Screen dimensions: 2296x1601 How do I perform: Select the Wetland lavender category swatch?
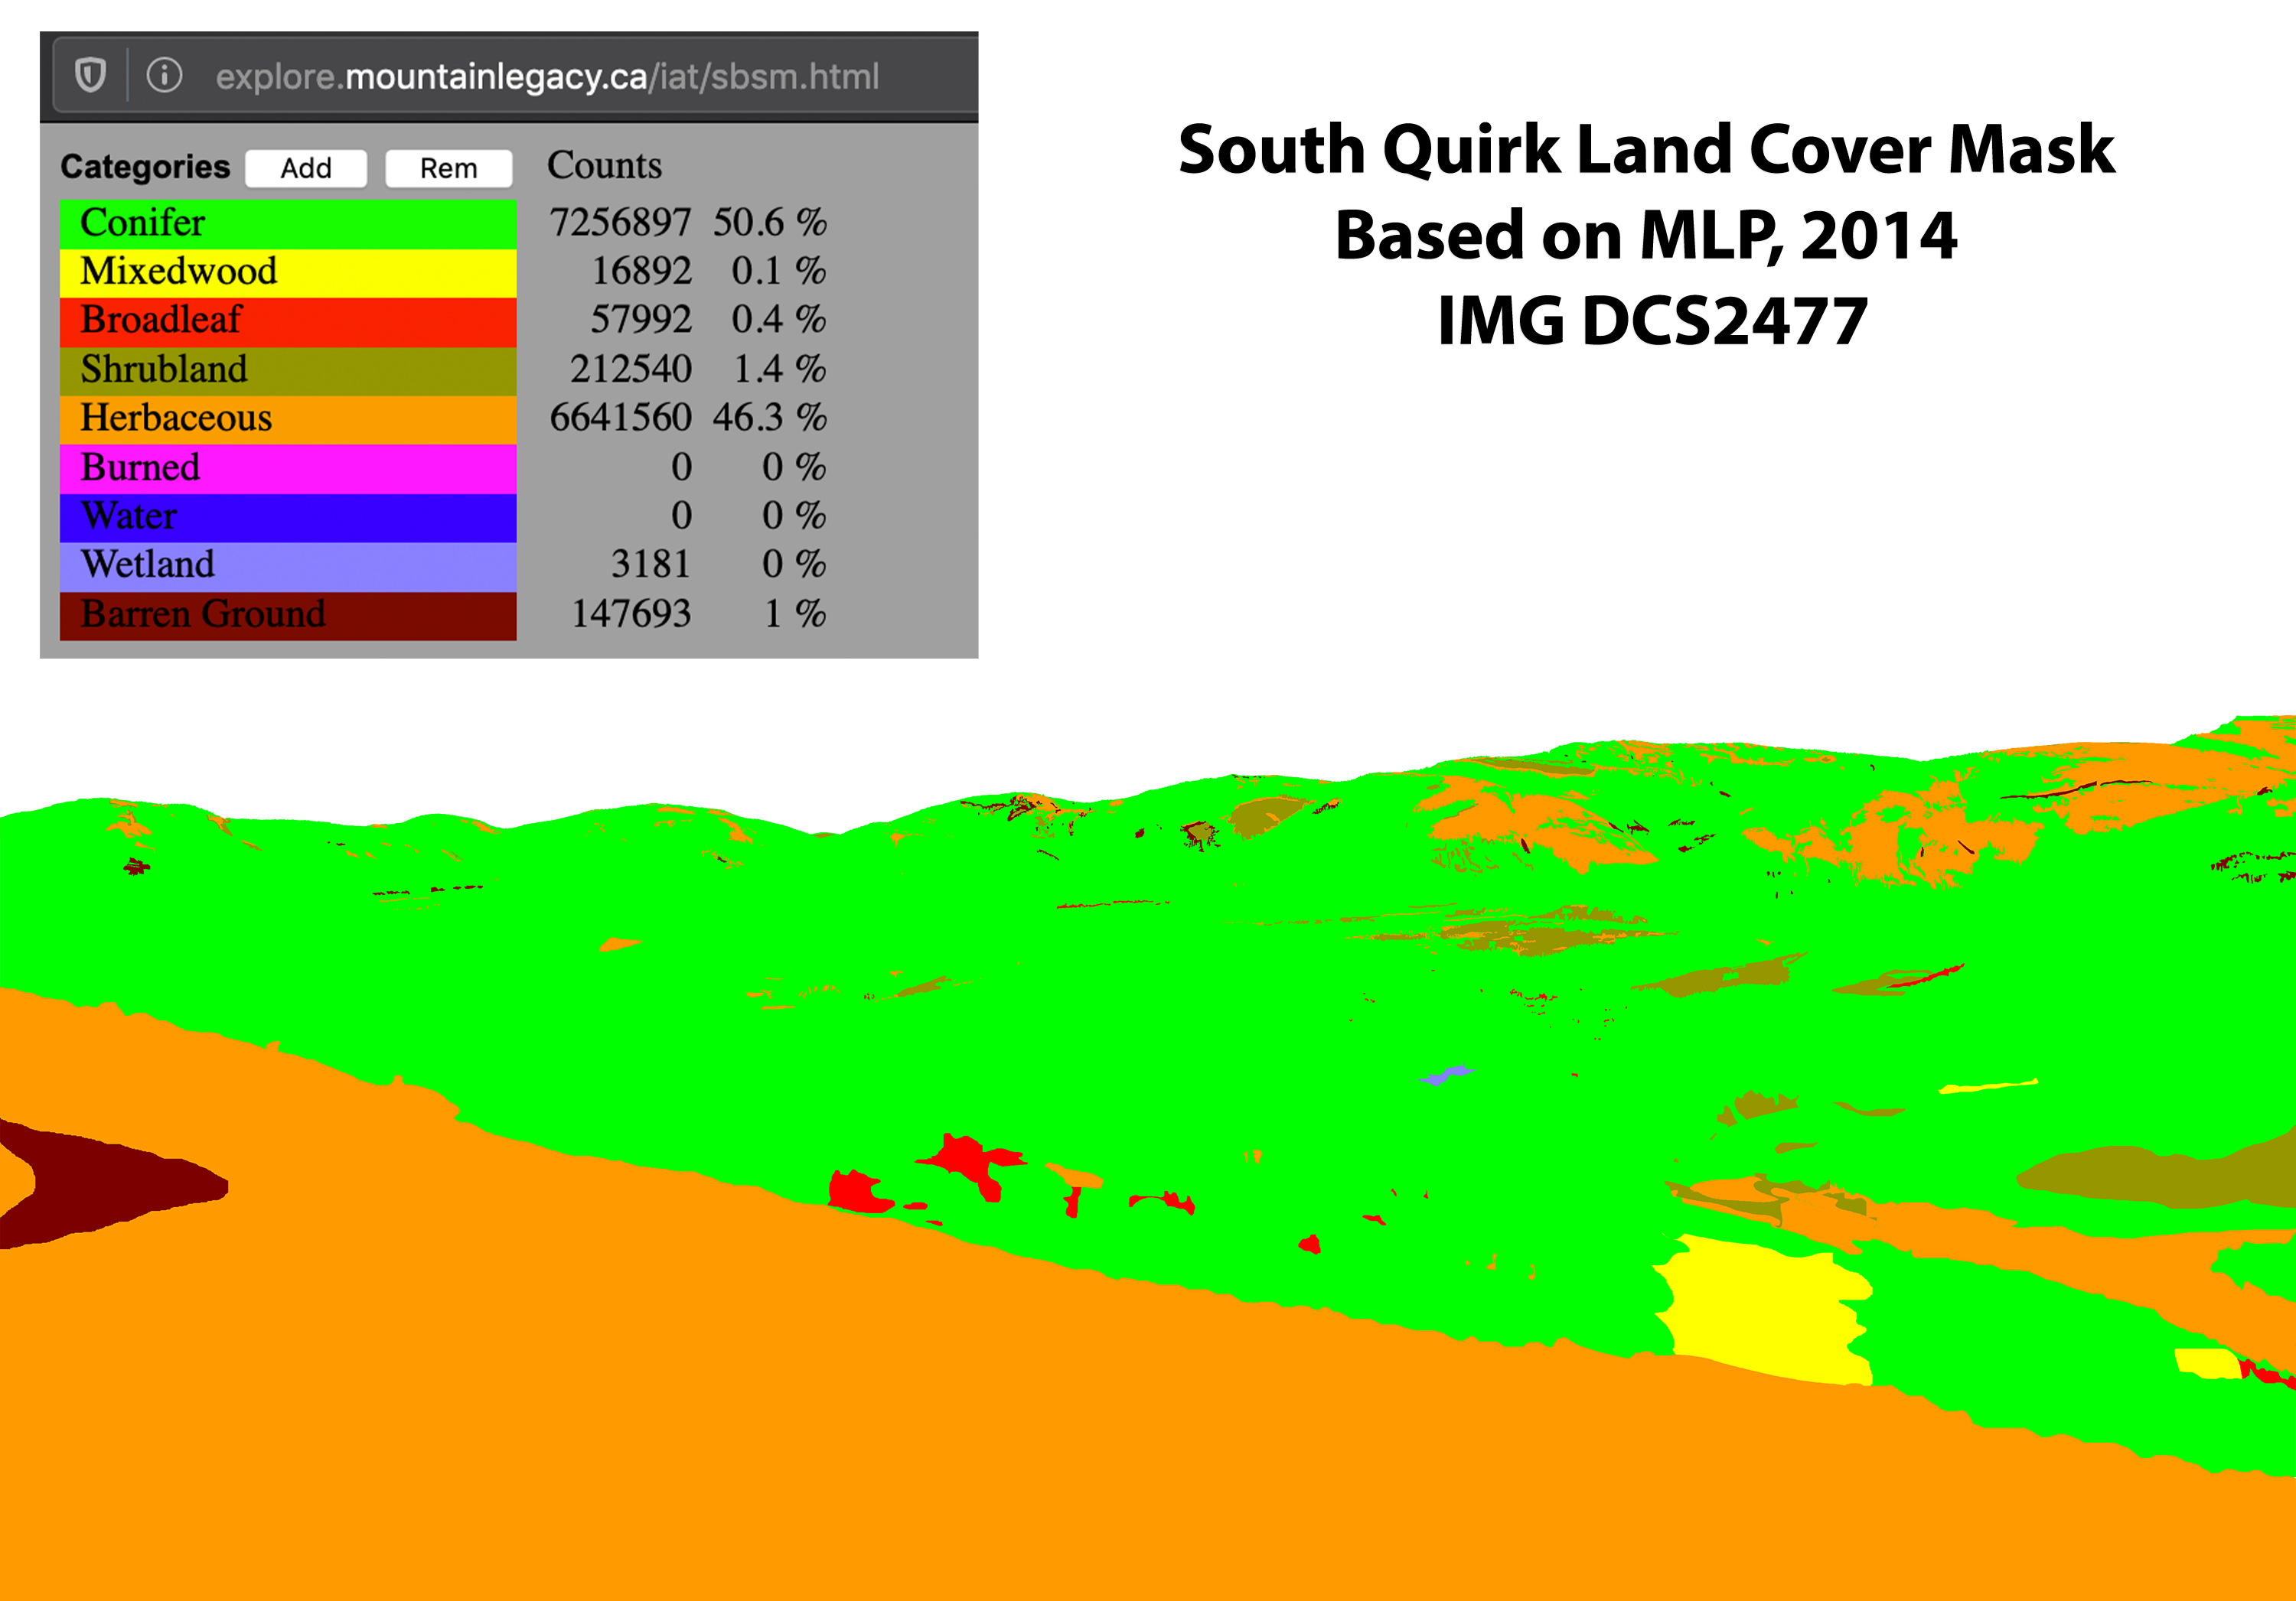(288, 565)
